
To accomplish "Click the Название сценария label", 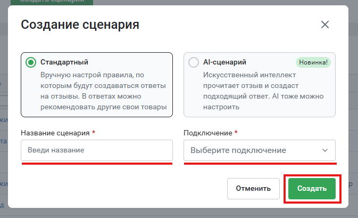I will (x=55, y=133).
